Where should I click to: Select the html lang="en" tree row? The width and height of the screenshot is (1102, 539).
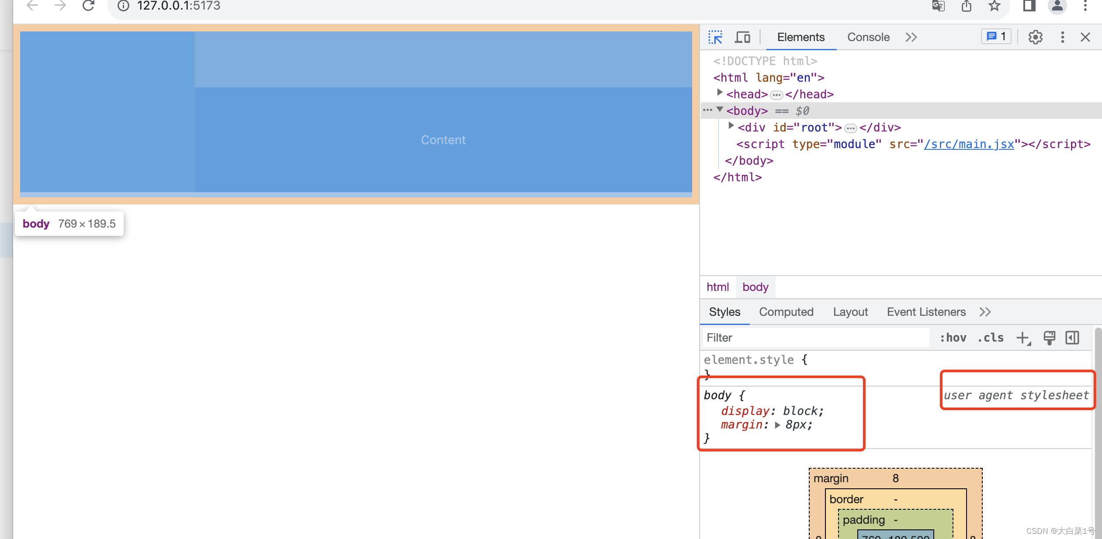point(901,78)
